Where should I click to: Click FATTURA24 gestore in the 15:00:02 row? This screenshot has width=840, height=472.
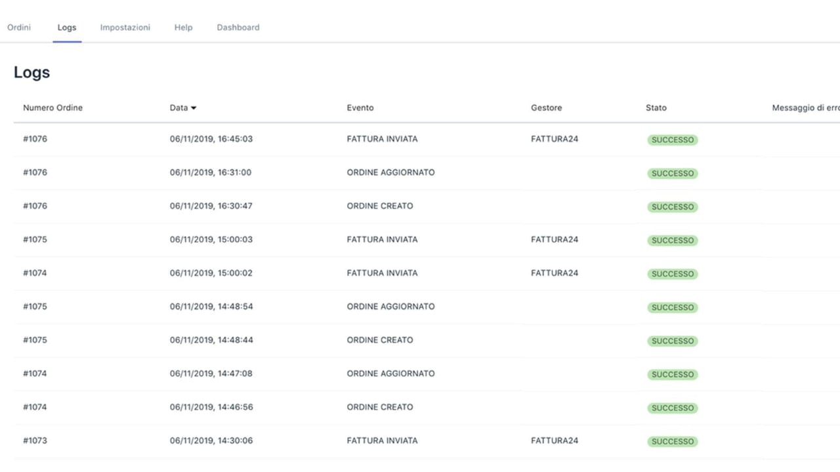[x=555, y=273]
